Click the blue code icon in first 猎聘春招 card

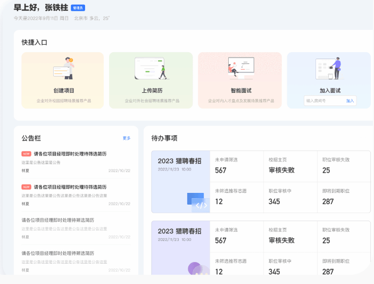point(198,202)
